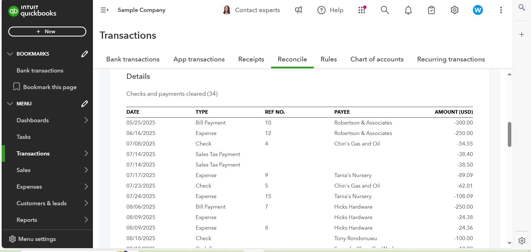Click the search magnifier in header

tap(385, 10)
